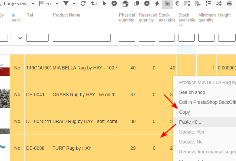The width and height of the screenshot is (236, 161).
Task: Click the lightning bolt quick action icon
Action: pyautogui.click(x=157, y=4)
